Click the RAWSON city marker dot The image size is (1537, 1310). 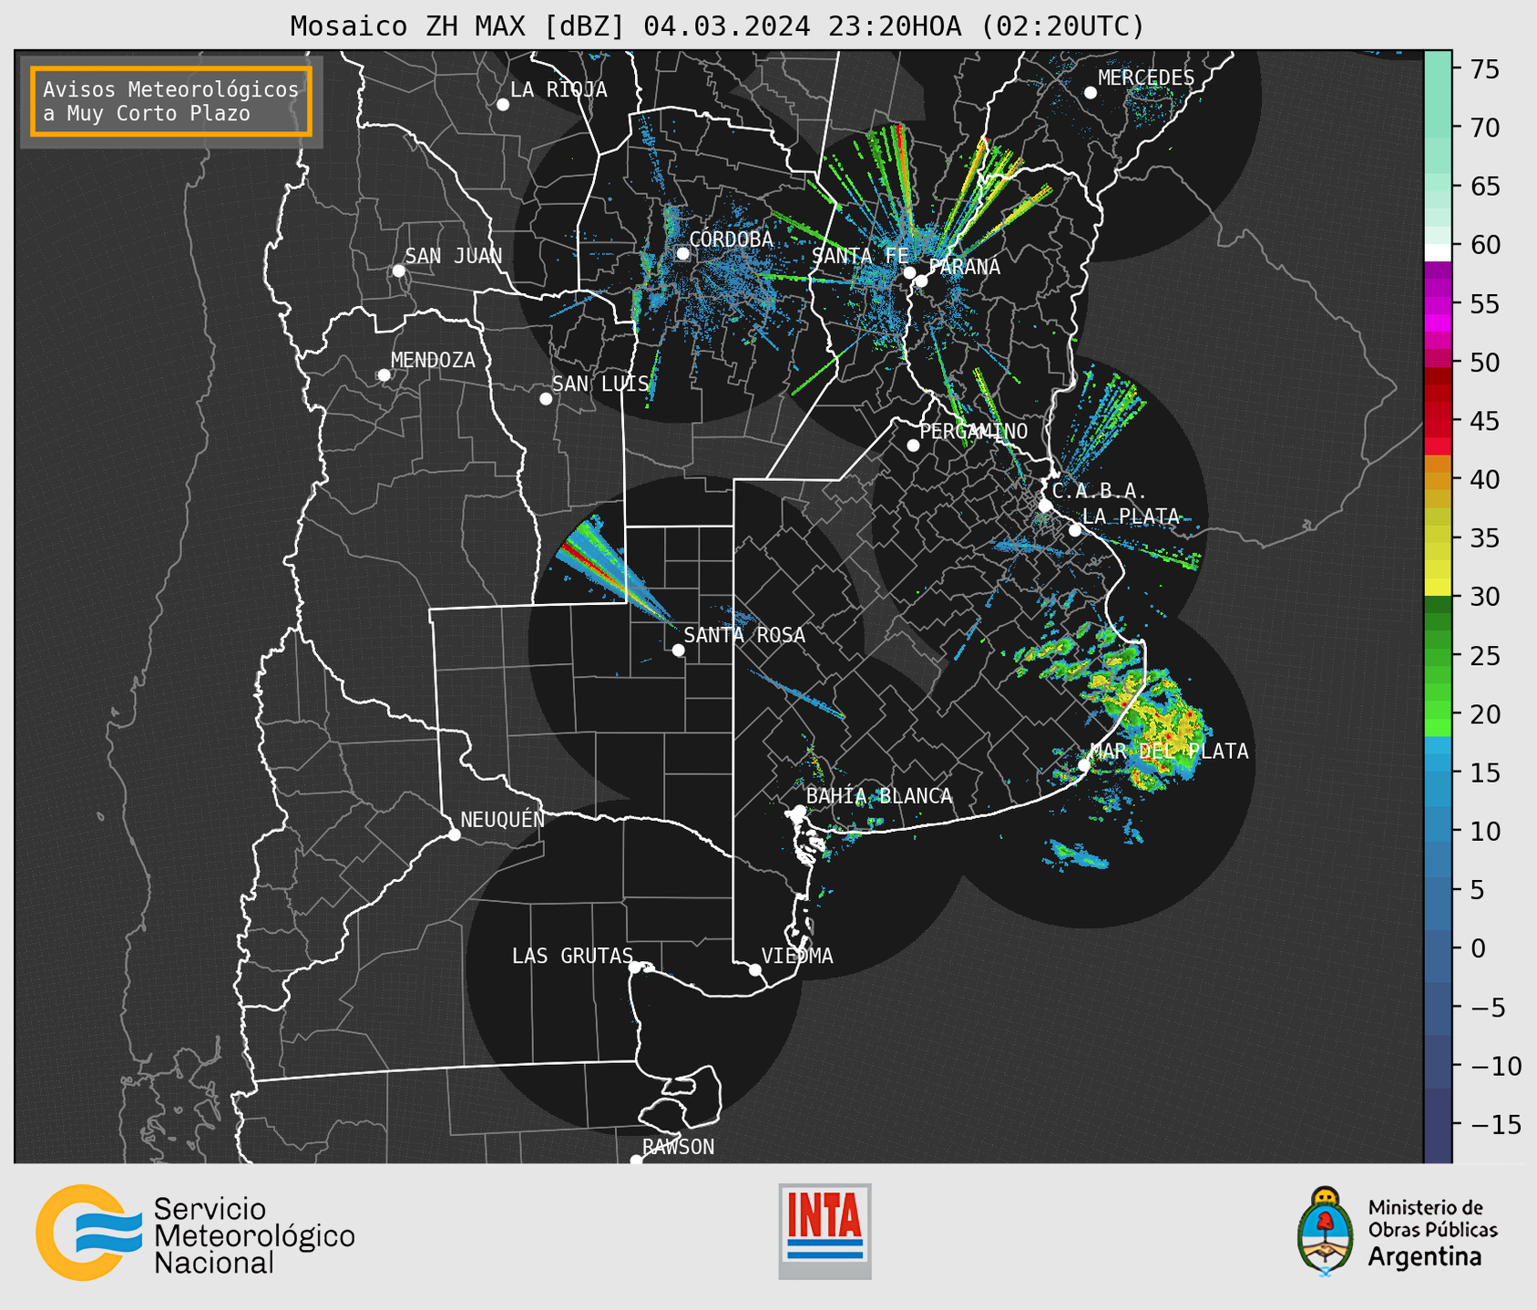(x=636, y=1161)
